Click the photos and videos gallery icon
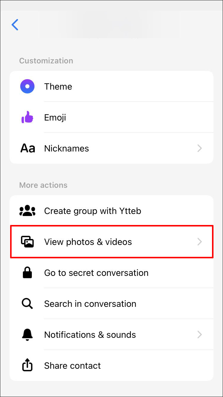This screenshot has height=397, width=223. pos(27,242)
